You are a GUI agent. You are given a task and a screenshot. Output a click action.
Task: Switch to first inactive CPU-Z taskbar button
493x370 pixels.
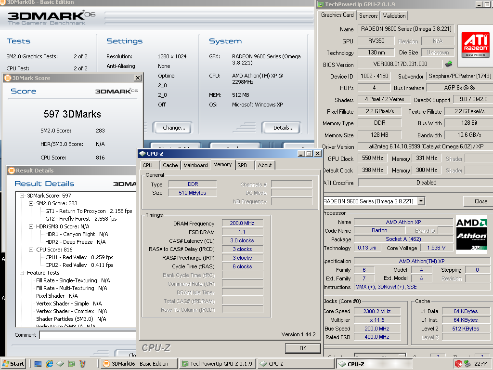pos(296,364)
